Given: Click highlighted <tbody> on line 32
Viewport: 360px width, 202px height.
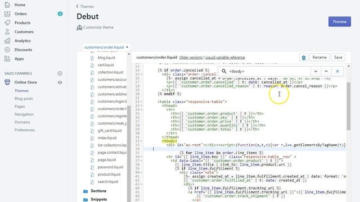Looking at the screenshot, I should (x=169, y=141).
